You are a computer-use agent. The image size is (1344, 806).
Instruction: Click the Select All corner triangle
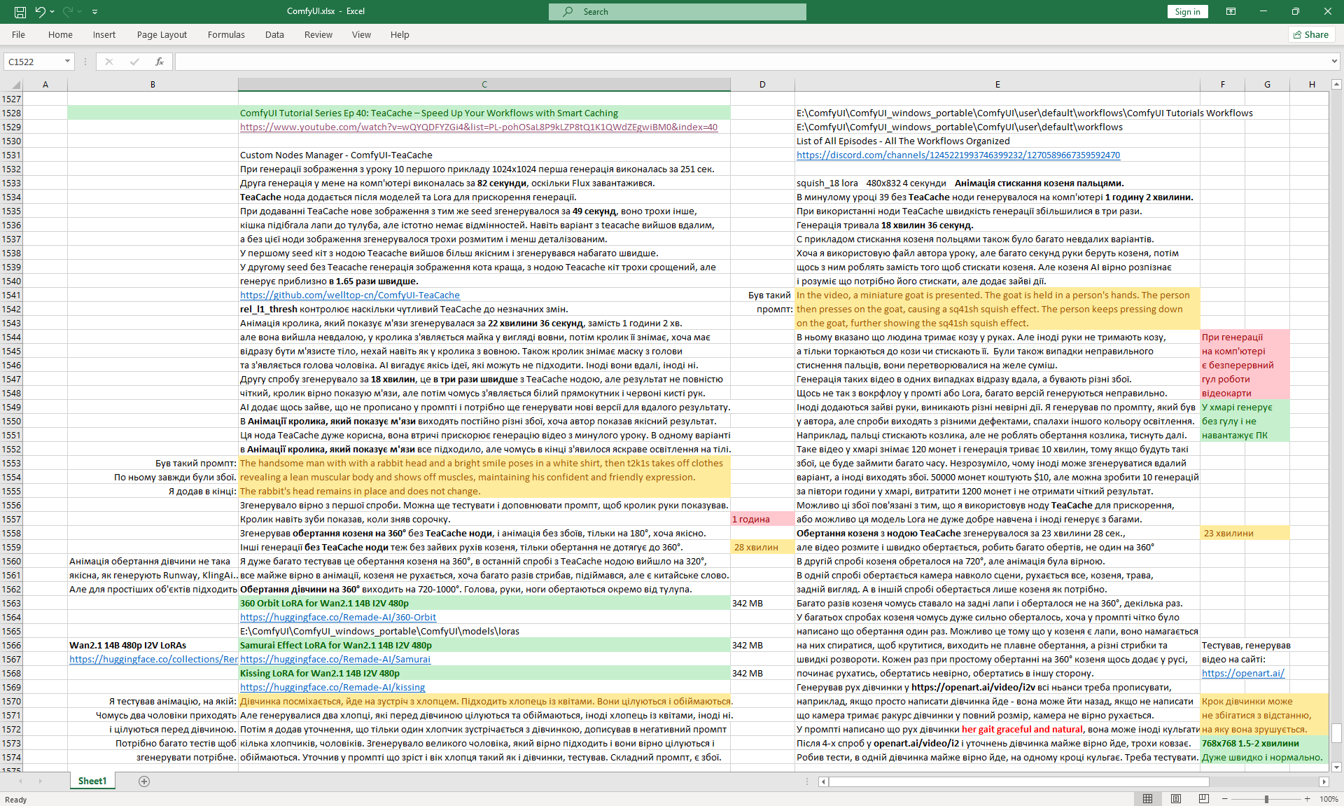tap(15, 85)
